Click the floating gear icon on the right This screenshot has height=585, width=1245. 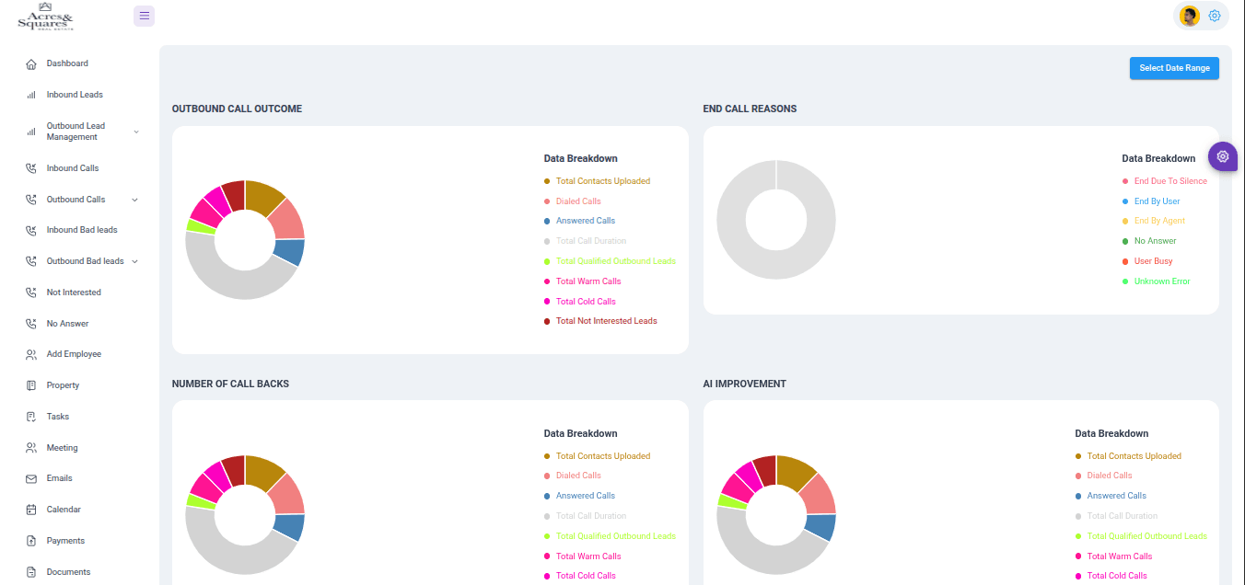[1222, 156]
